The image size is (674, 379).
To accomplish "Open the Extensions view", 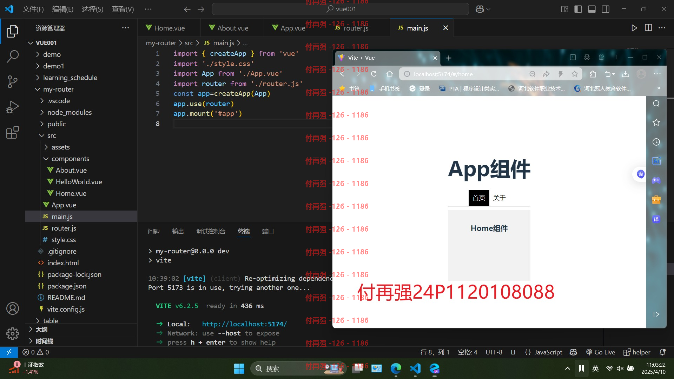I will click(x=13, y=132).
